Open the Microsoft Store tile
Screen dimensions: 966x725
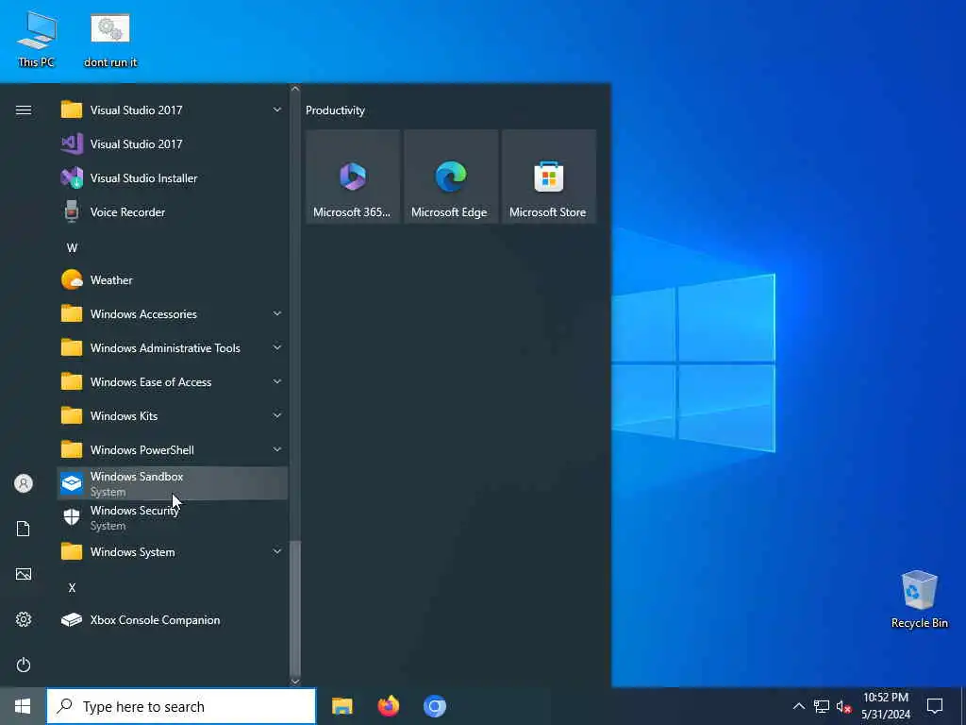pyautogui.click(x=548, y=177)
